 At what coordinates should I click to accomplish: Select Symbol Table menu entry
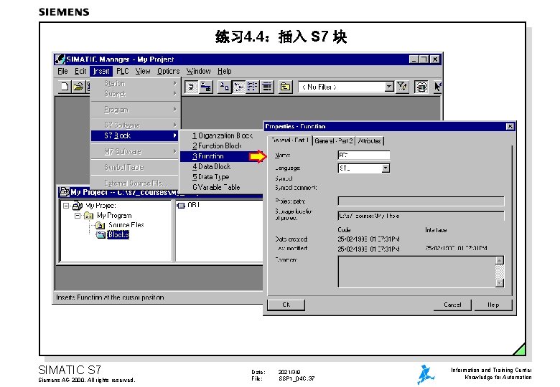coord(136,168)
